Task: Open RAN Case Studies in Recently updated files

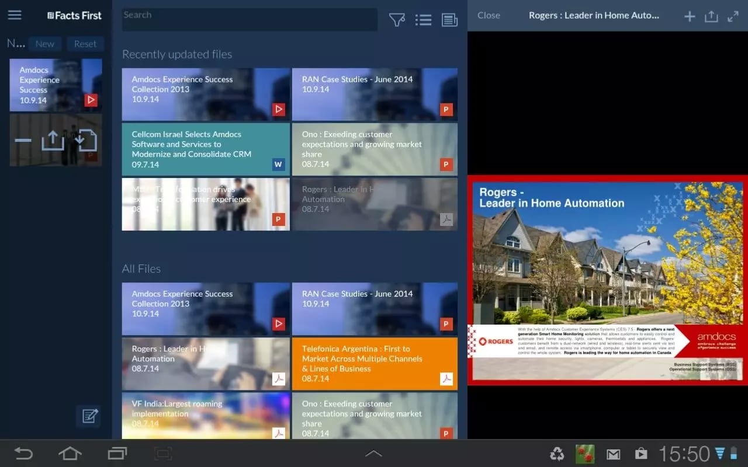Action: [x=375, y=95]
